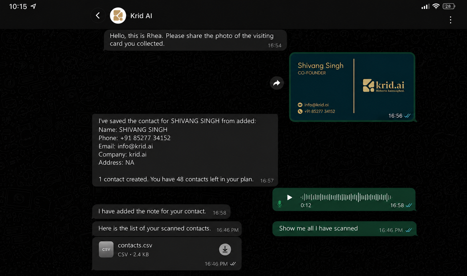Tap the location arrow beside the clock
467x276 pixels.
click(x=34, y=6)
